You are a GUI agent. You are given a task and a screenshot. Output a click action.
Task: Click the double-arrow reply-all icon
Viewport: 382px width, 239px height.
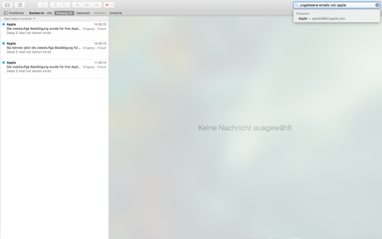[x=87, y=5]
